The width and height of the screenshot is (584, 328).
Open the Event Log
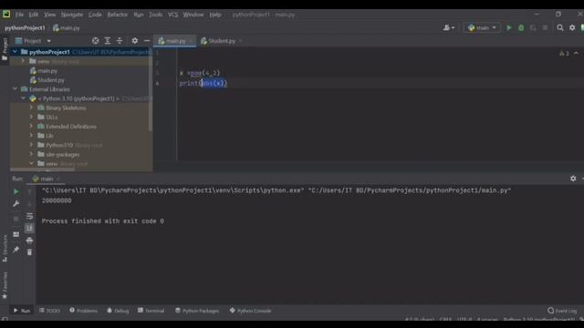pyautogui.click(x=562, y=311)
